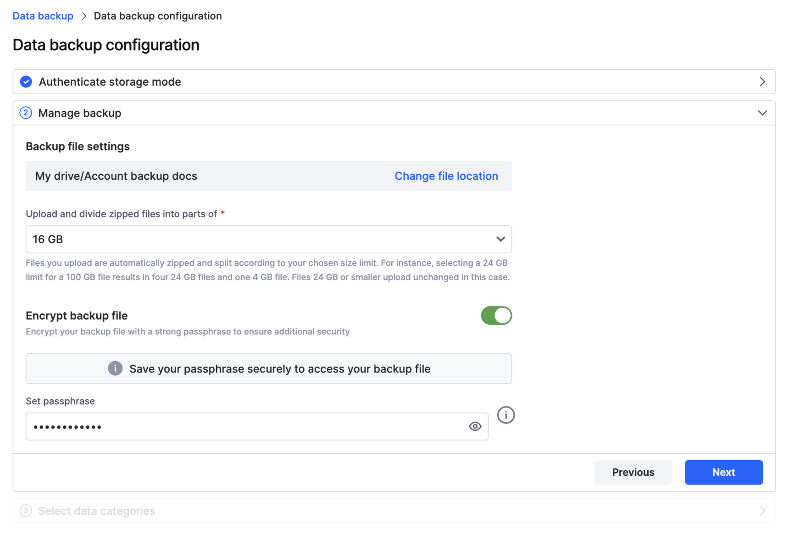Click the Select data categories step header

[394, 511]
